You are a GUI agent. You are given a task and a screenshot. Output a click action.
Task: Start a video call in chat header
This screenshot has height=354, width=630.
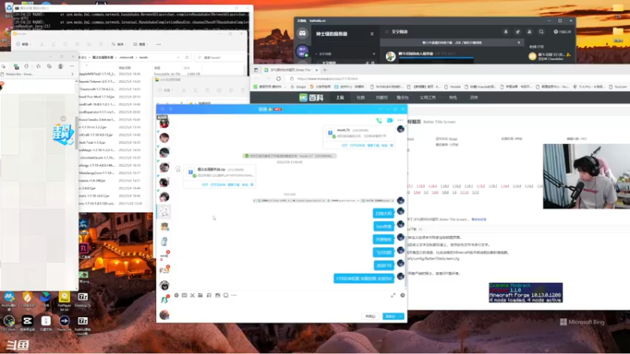[390, 120]
